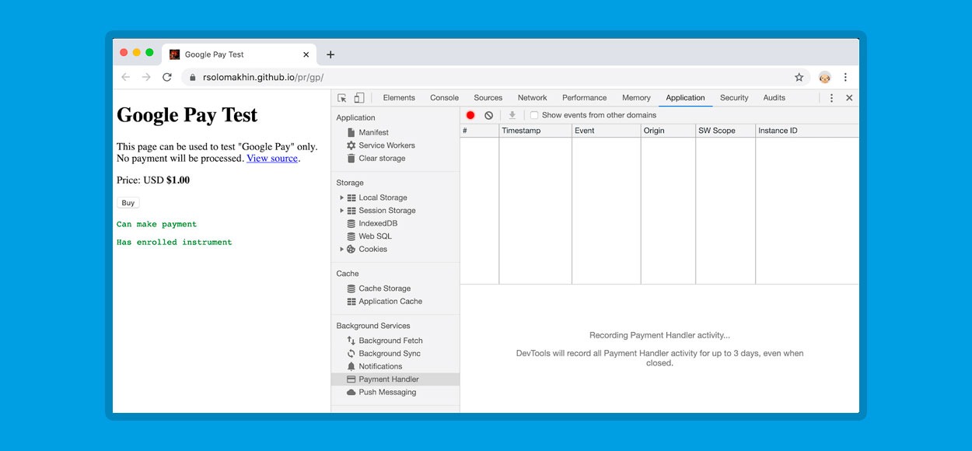Open a new tab with plus button
Viewport: 972px width, 451px height.
[x=330, y=54]
